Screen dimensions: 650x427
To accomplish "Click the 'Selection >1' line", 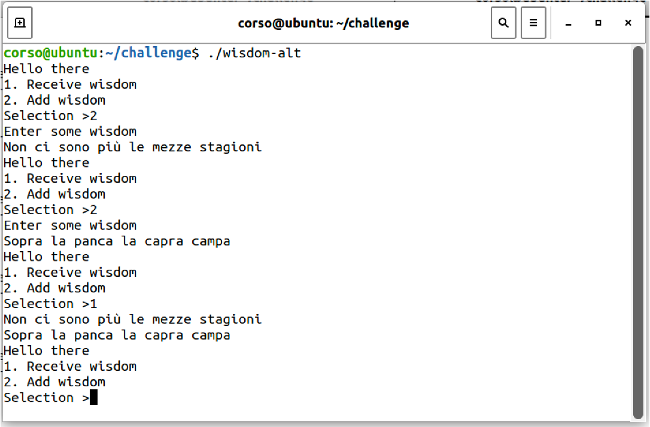I will [50, 304].
